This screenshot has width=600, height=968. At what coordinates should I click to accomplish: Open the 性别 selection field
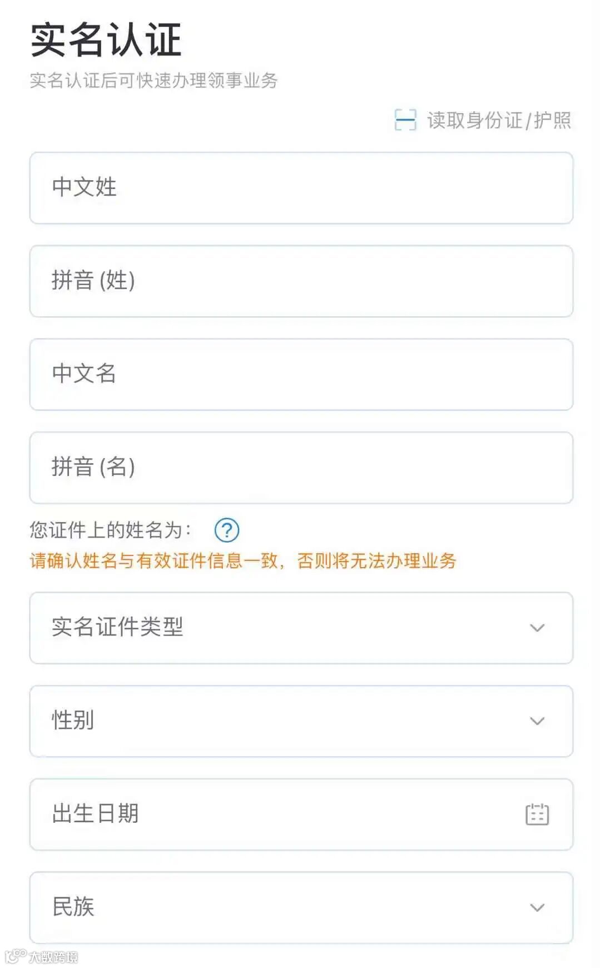coord(301,721)
